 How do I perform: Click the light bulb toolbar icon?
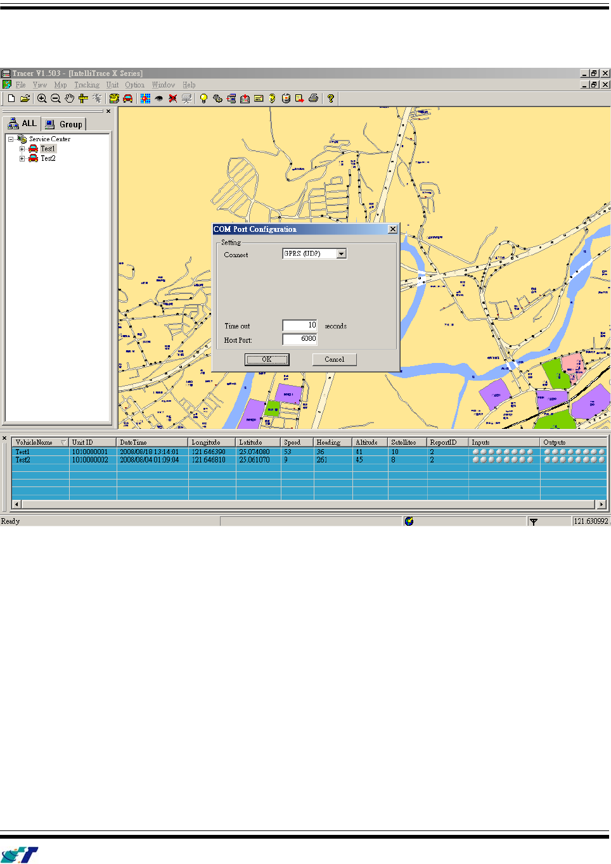203,98
